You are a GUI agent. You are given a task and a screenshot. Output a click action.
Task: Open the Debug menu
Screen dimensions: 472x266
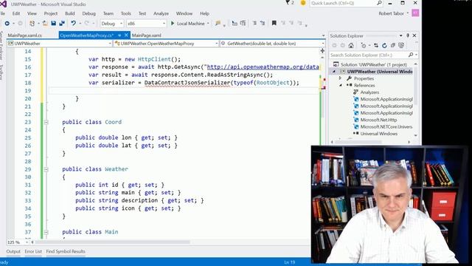(88, 13)
